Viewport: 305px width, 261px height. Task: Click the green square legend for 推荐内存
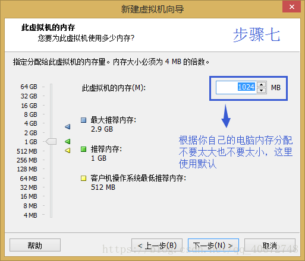tap(84, 149)
